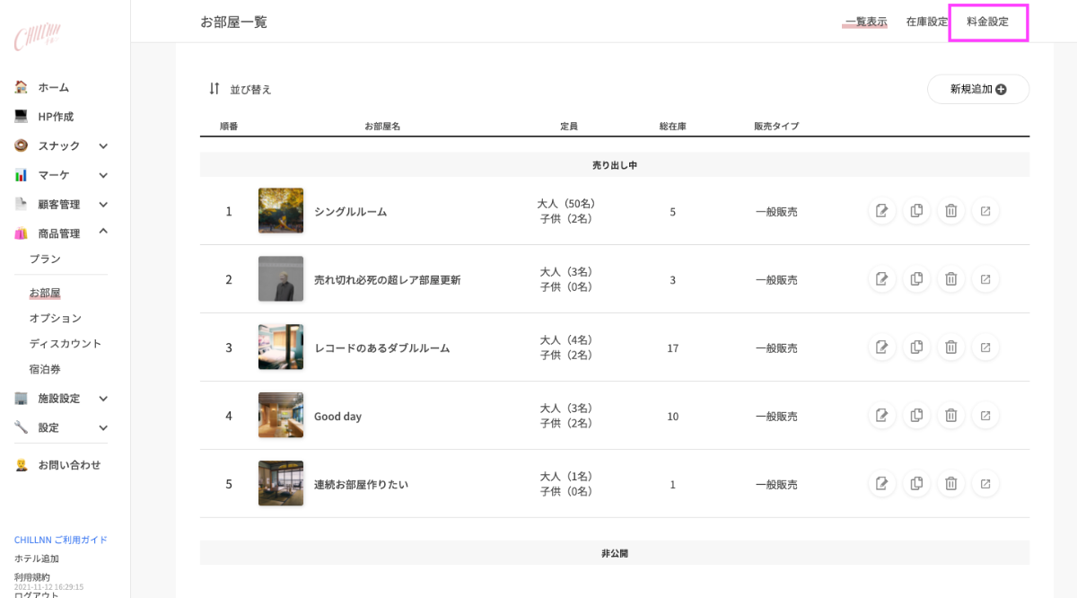Click the レコードのあるダブルルーム thumbnail image
Image resolution: width=1077 pixels, height=598 pixels.
click(281, 347)
